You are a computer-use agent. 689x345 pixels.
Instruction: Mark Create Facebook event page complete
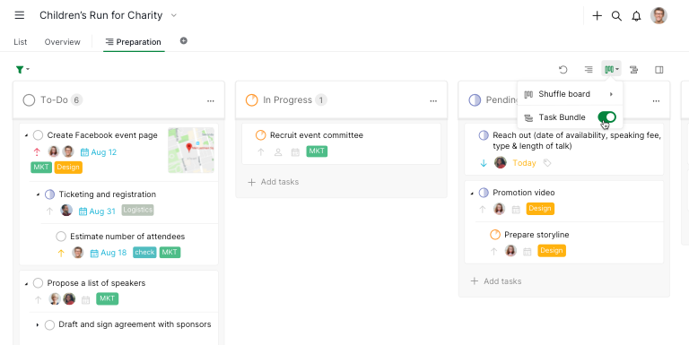pos(39,135)
